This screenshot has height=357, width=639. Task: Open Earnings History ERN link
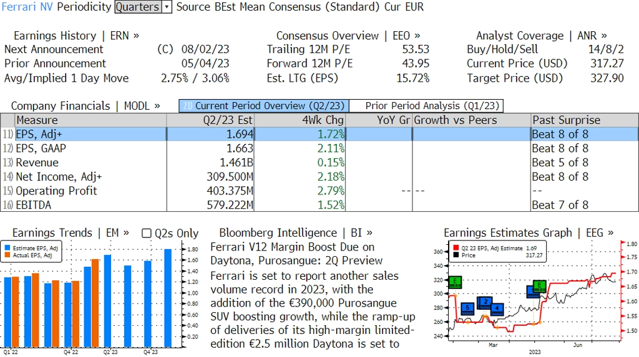click(x=76, y=36)
